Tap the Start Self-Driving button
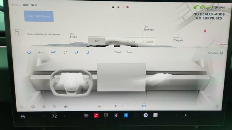232x130 pixels. 39,16
